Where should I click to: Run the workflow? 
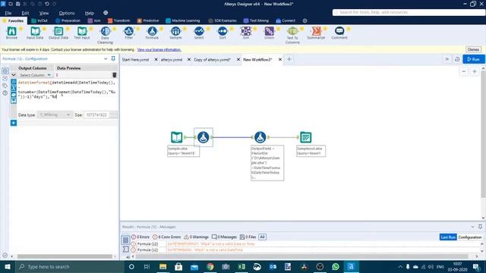(x=474, y=59)
